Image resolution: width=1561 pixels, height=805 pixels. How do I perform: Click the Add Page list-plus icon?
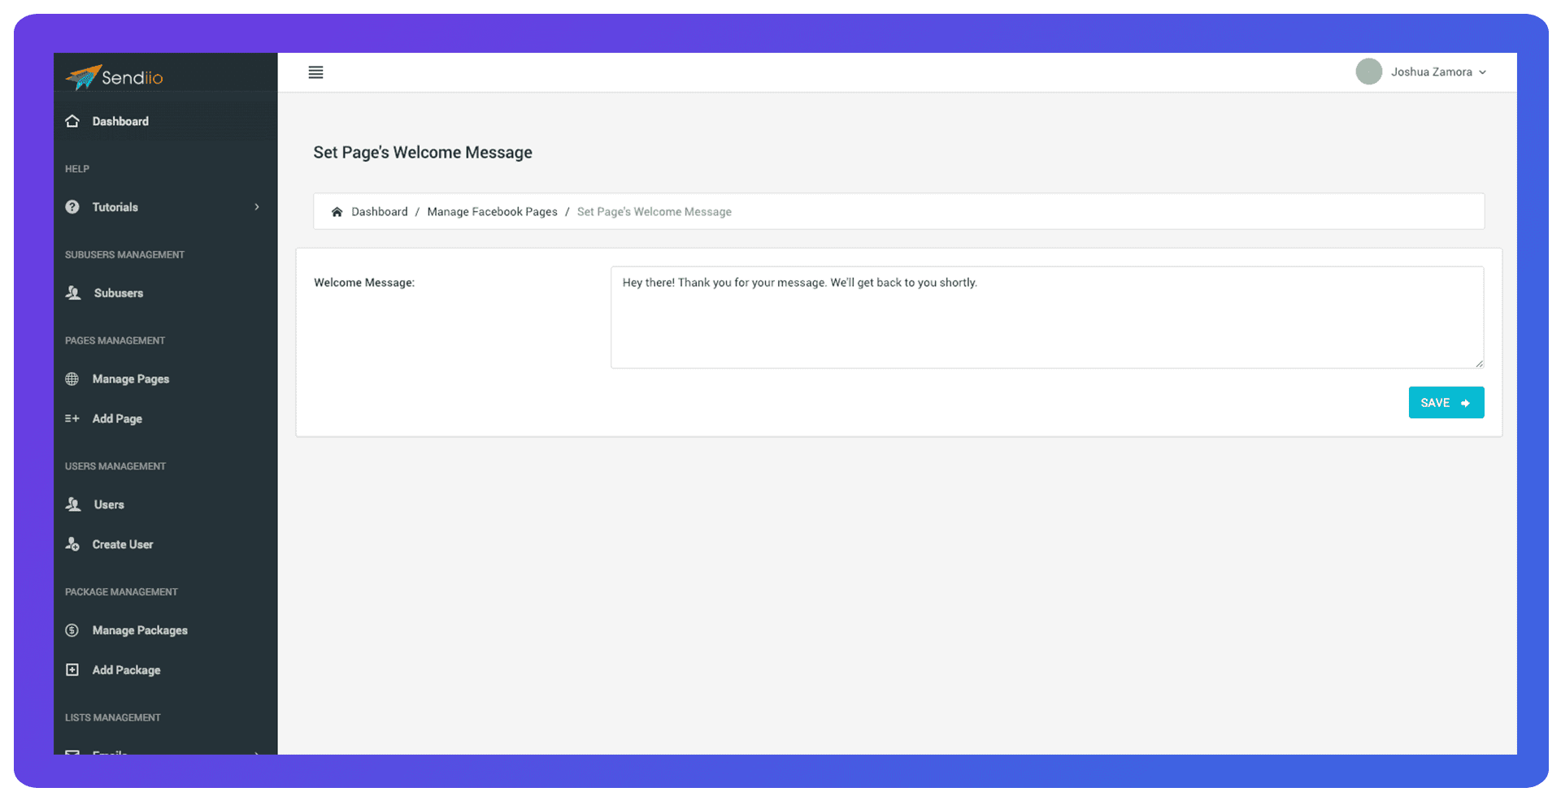[72, 419]
